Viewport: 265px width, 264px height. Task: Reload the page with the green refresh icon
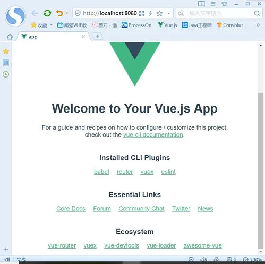47,13
